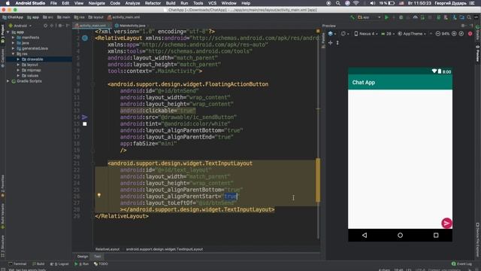
Task: Open the Terminal tool window
Action: click(x=18, y=264)
